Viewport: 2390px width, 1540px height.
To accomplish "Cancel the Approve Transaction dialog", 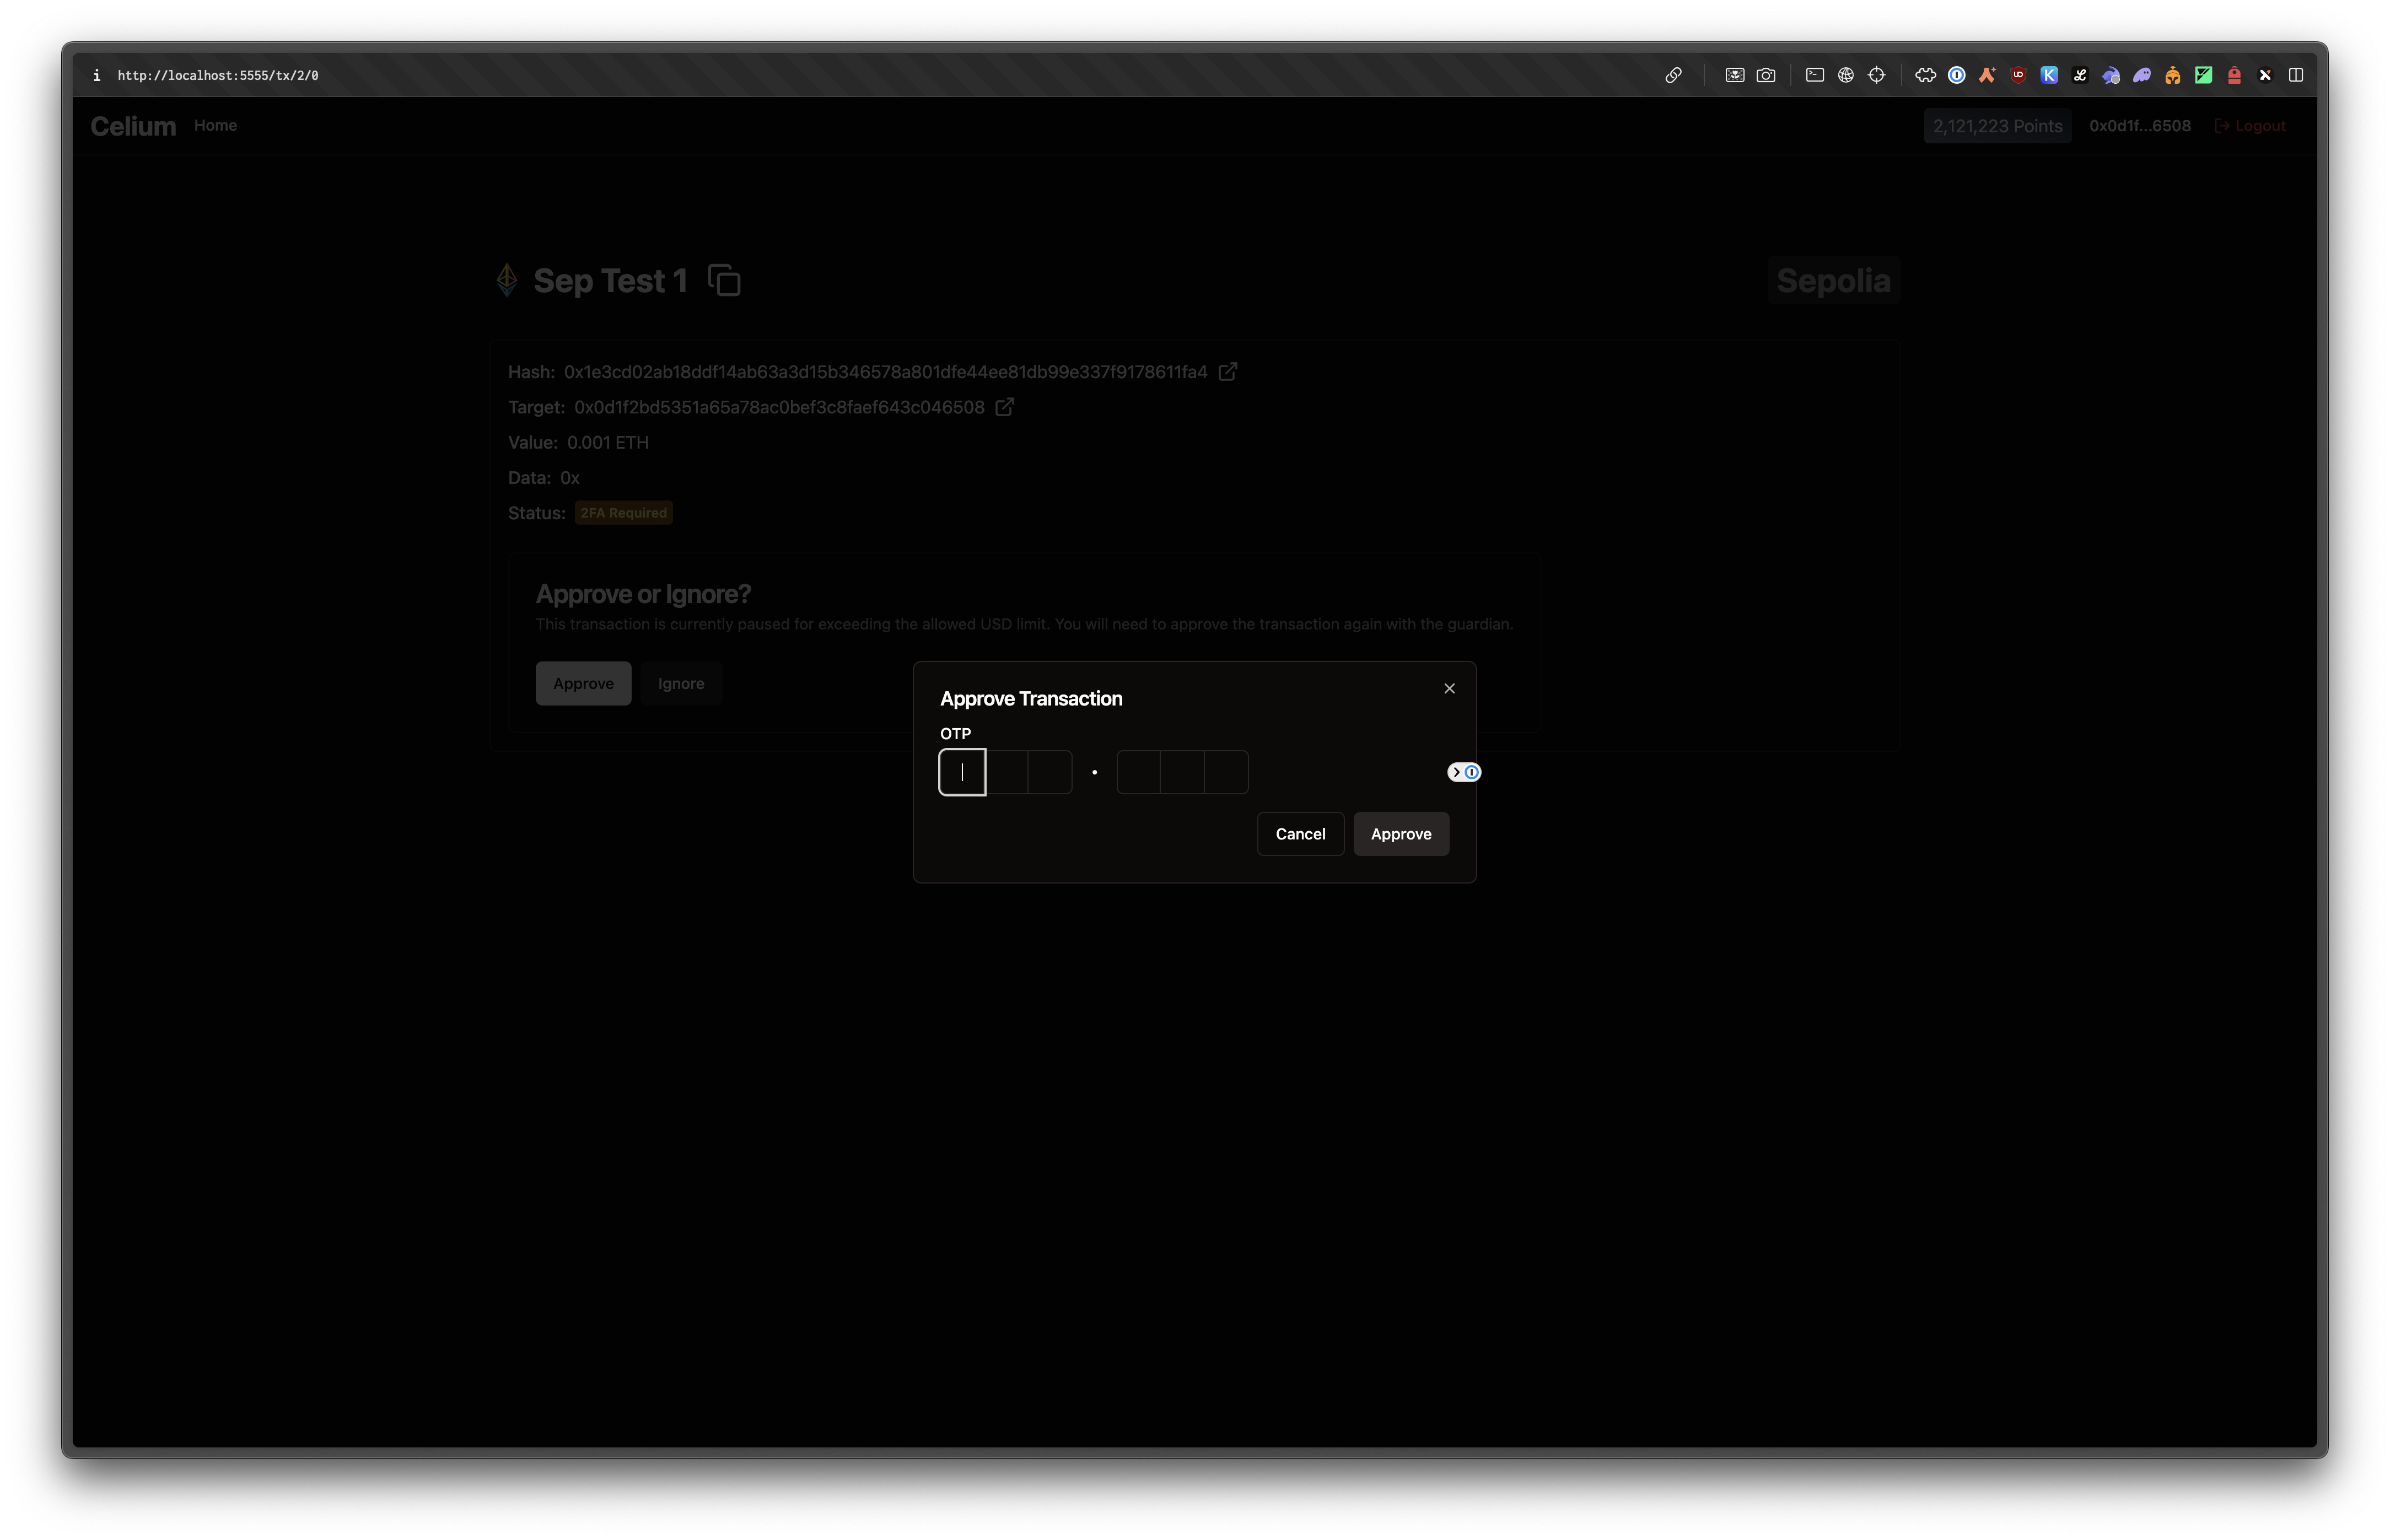I will (1300, 834).
